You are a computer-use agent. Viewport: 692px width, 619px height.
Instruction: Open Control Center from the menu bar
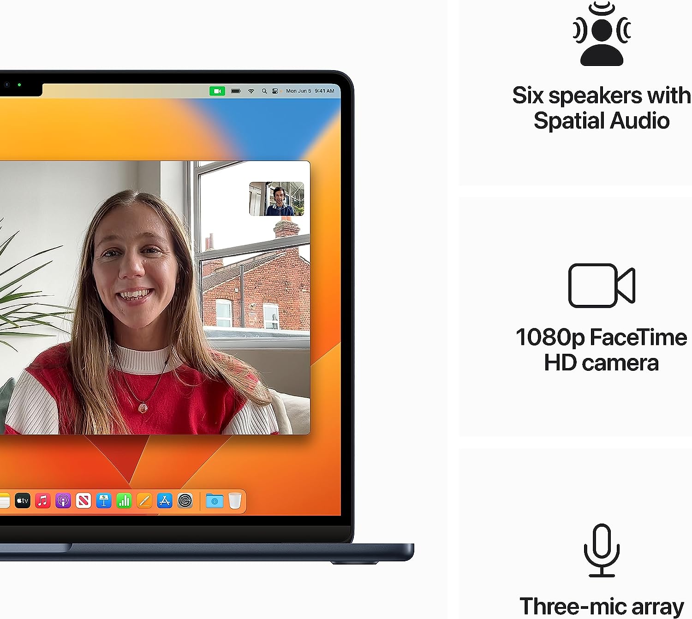(276, 90)
